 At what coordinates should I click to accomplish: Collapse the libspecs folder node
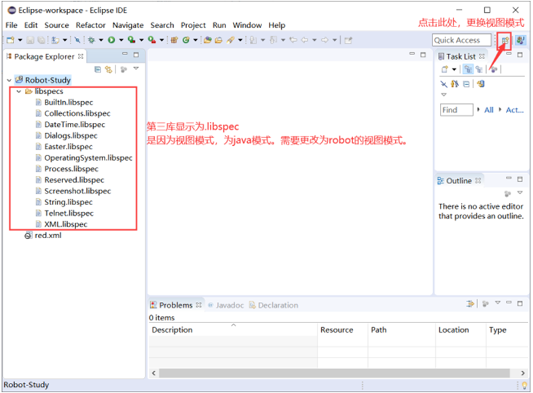click(19, 92)
